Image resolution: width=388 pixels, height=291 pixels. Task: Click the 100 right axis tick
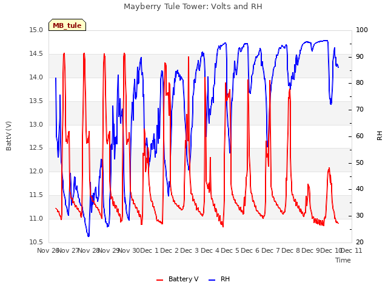coord(362,30)
